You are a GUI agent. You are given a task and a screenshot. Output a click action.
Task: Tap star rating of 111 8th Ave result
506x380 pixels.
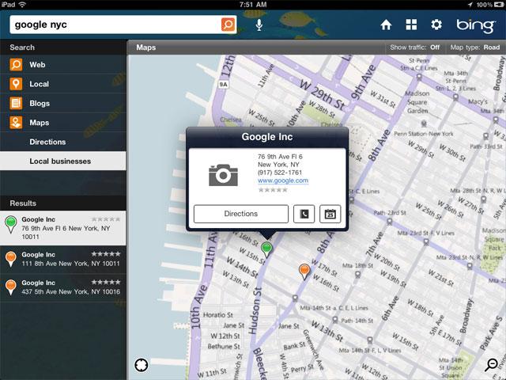coord(106,254)
